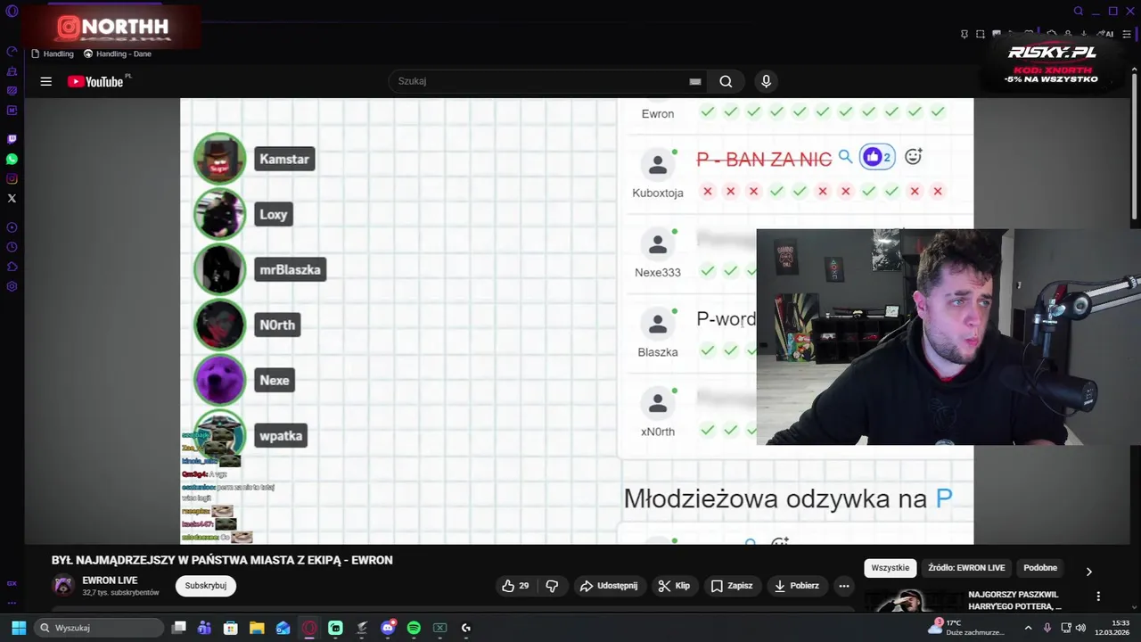The image size is (1141, 642).
Task: Click the Kamstar avatar in the video
Action: [219, 159]
